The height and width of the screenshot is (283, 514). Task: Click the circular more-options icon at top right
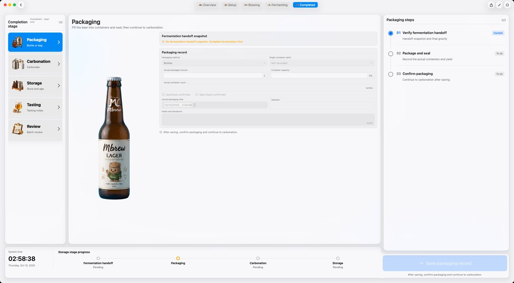(x=507, y=5)
